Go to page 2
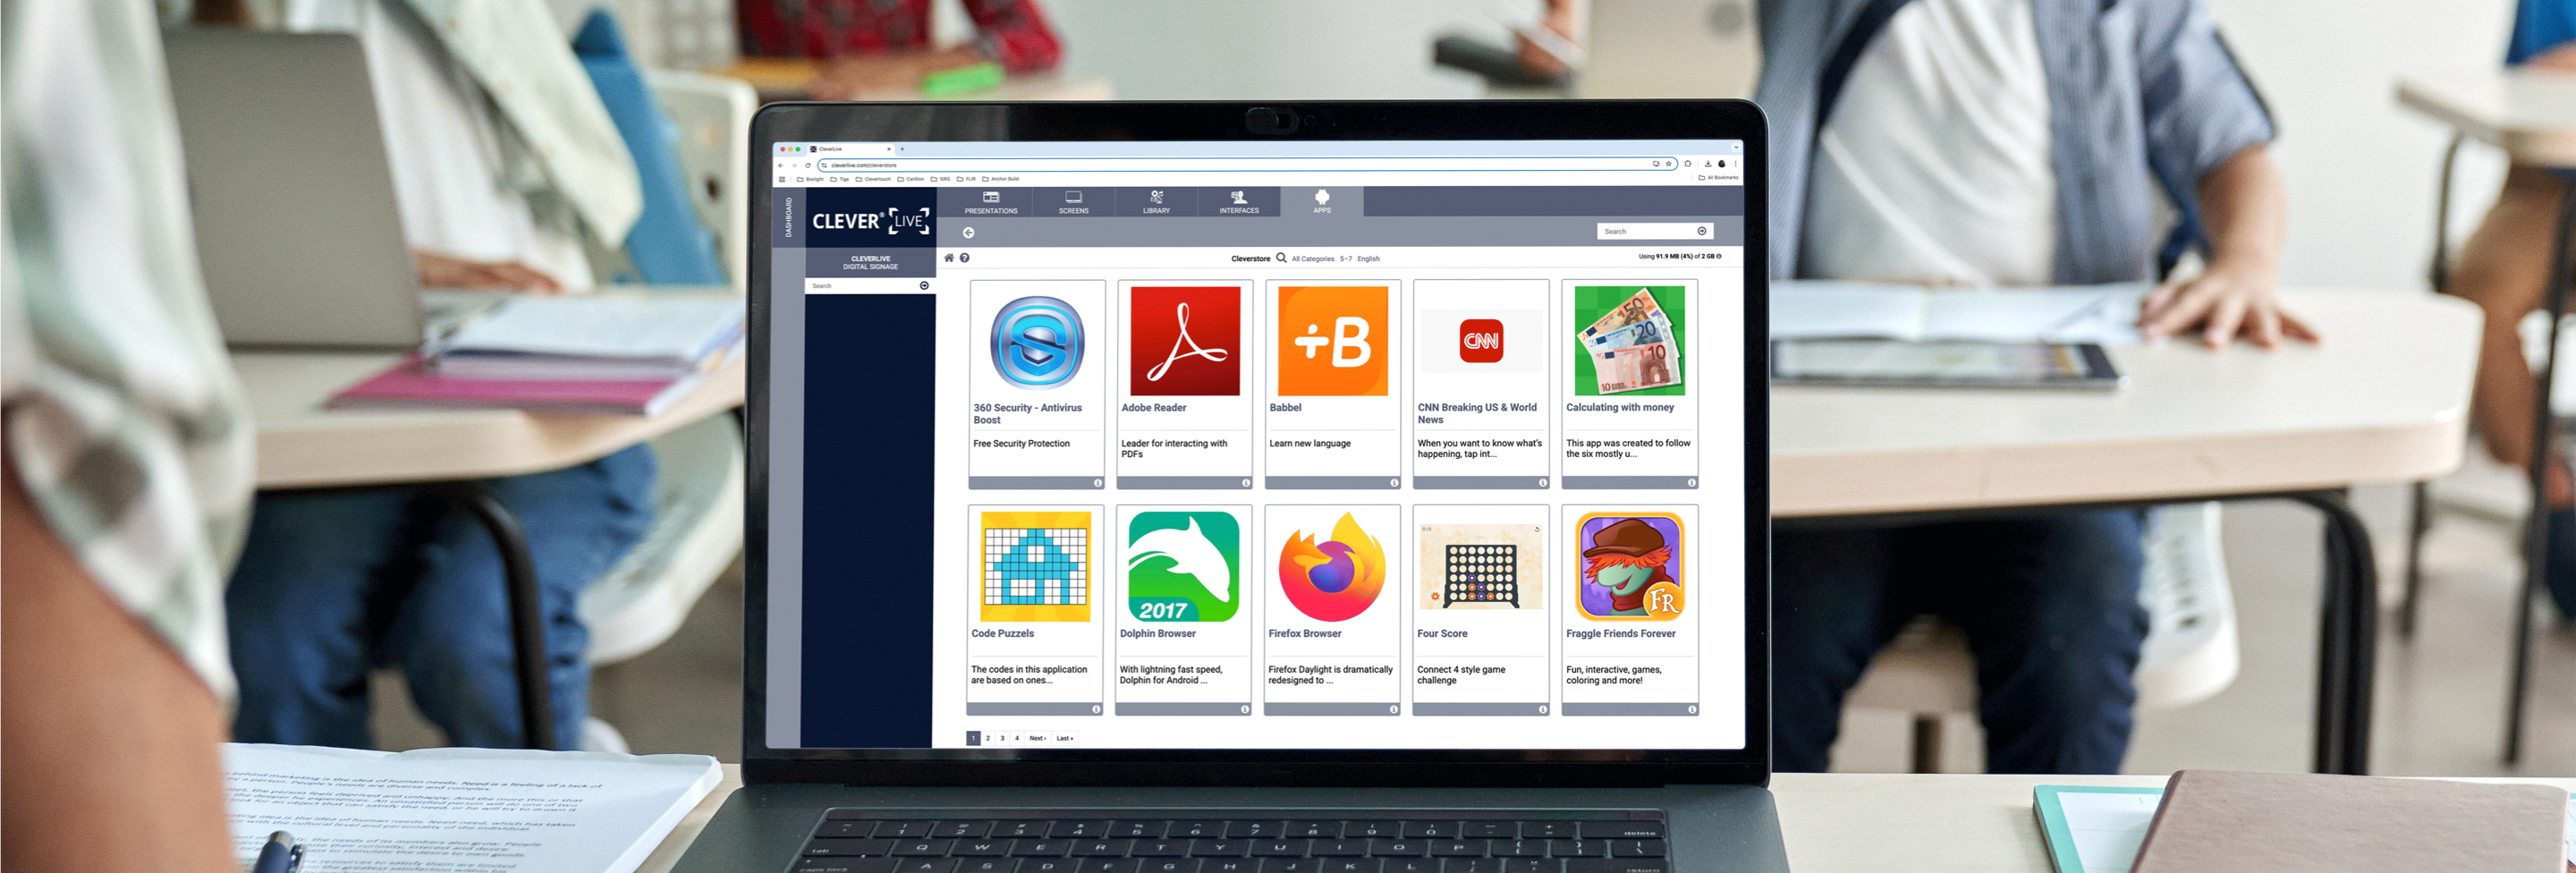 tap(987, 738)
